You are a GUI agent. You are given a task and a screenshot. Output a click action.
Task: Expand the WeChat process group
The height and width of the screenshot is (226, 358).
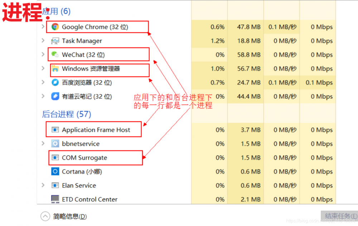[42, 55]
